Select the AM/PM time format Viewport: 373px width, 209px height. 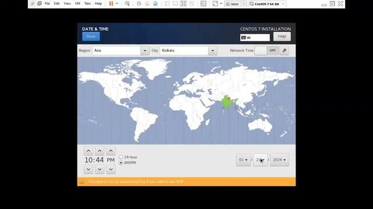tap(127, 163)
